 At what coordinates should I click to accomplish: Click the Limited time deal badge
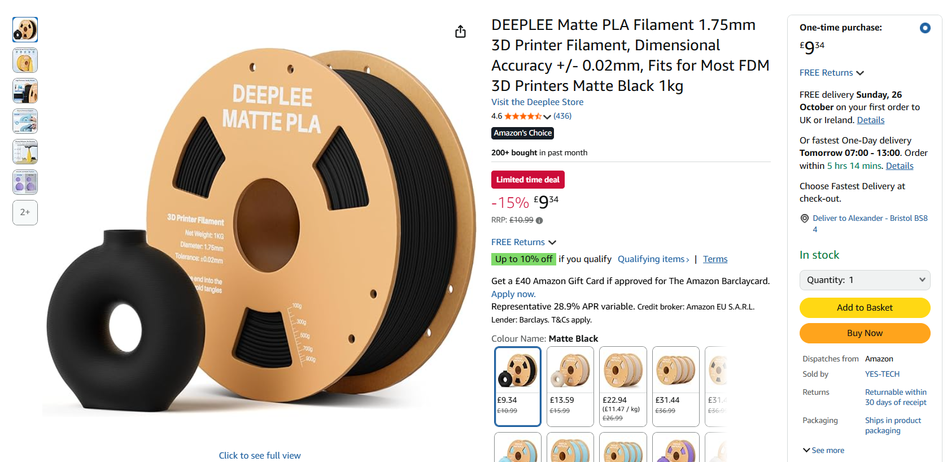[527, 180]
